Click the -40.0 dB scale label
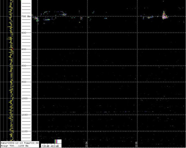Screen dimensions: 186x148 point(54,146)
